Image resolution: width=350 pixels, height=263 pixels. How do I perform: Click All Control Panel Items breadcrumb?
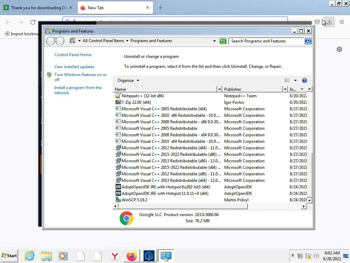tap(103, 41)
